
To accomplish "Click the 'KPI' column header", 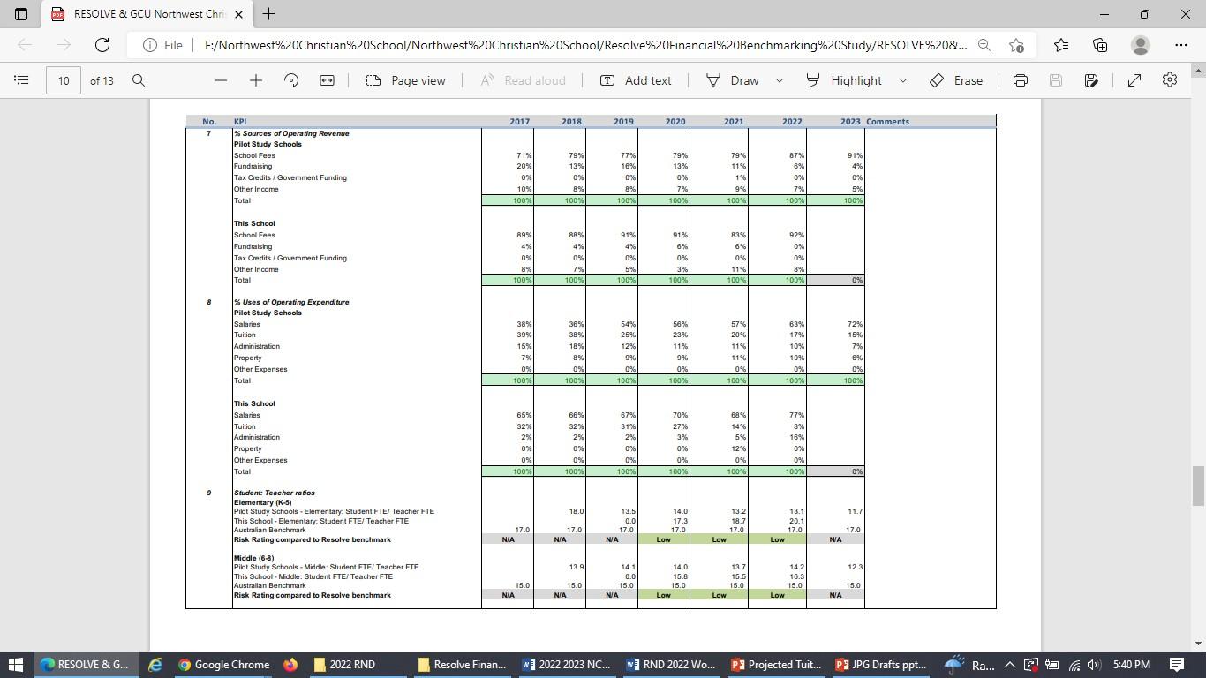I will tap(240, 122).
